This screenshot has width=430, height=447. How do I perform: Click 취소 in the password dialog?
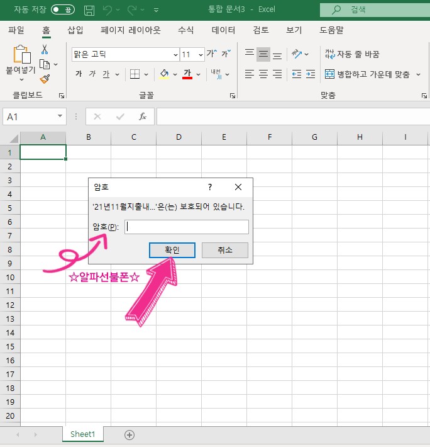click(x=225, y=250)
